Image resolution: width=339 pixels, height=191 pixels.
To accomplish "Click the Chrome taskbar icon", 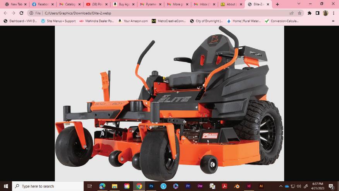I will (139, 186).
